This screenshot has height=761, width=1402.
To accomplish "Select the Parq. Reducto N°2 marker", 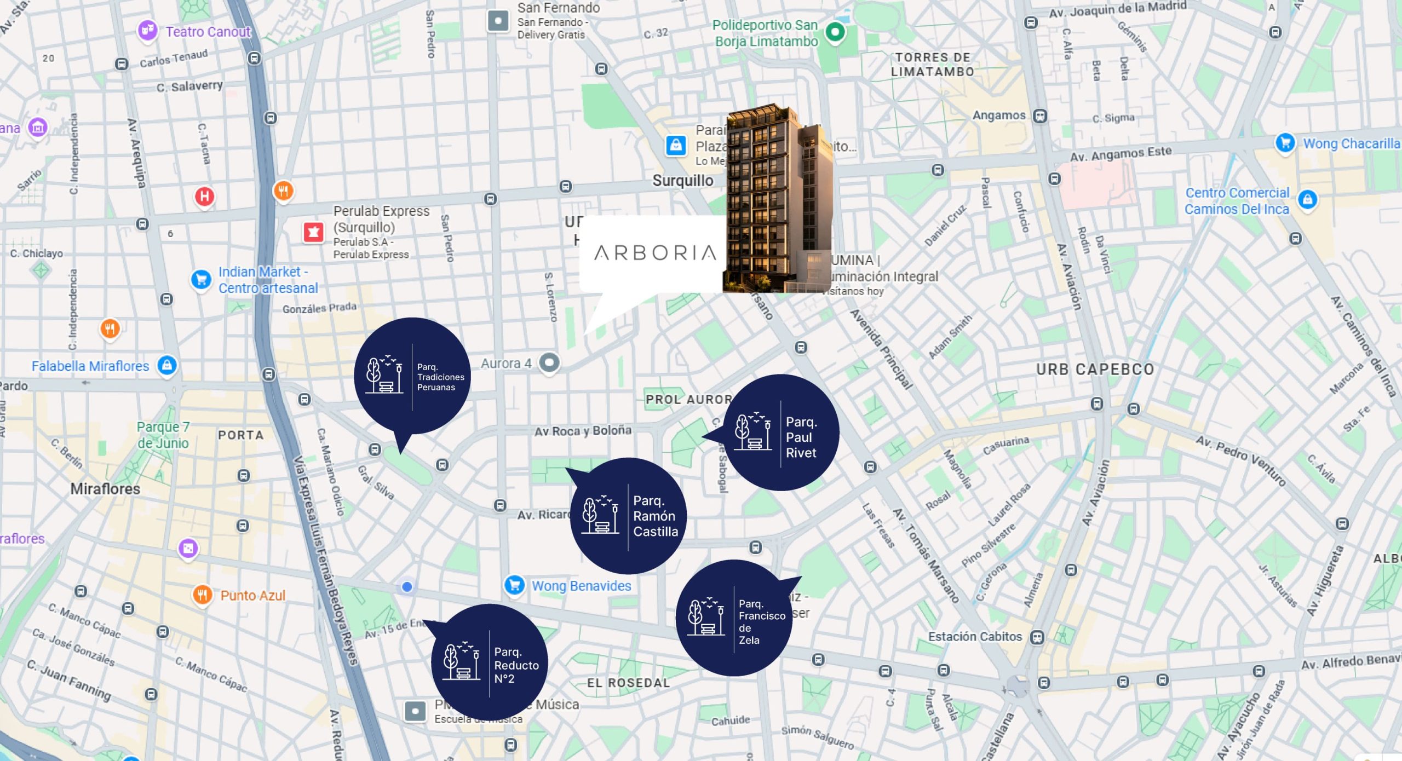I will tap(489, 662).
